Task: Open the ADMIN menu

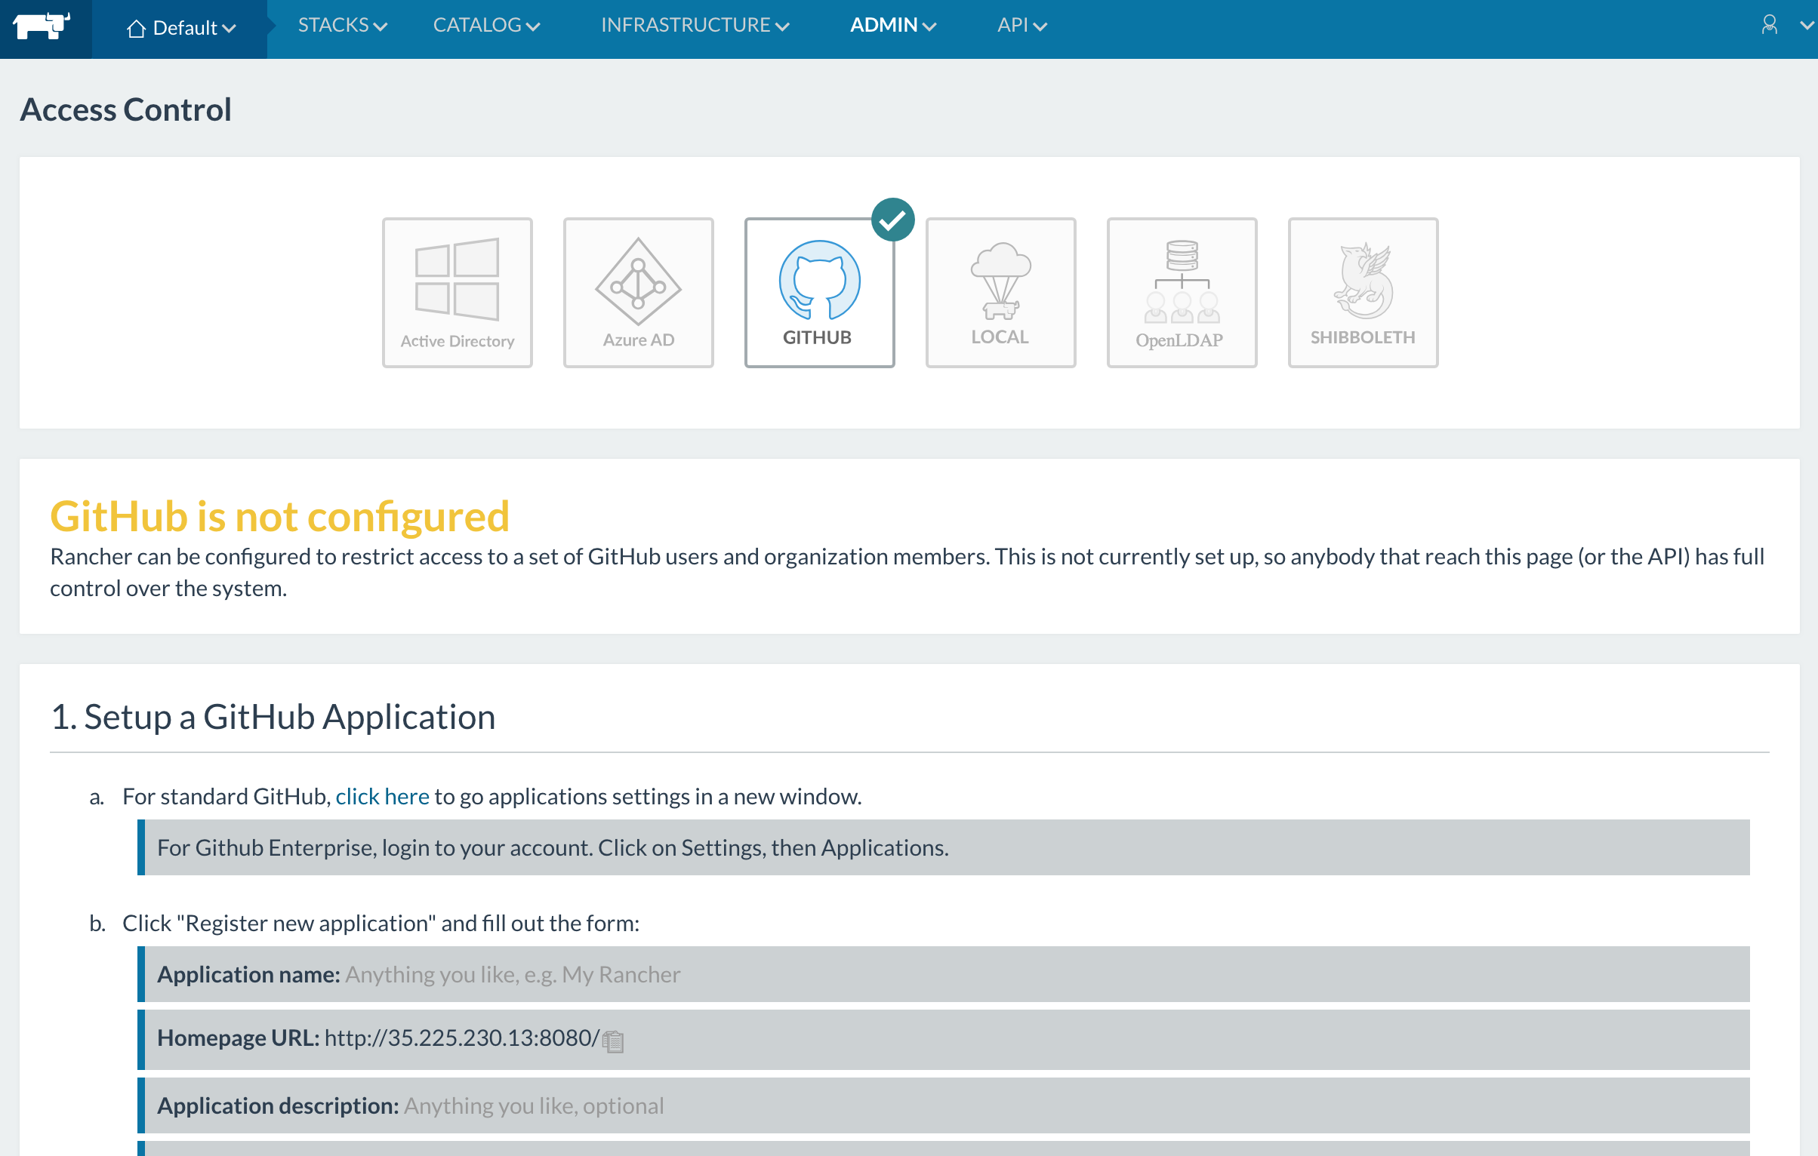Action: [x=893, y=26]
